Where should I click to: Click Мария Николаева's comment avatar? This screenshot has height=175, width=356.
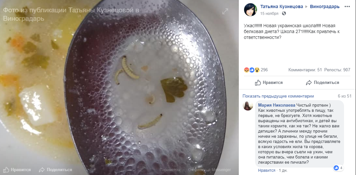tap(248, 106)
